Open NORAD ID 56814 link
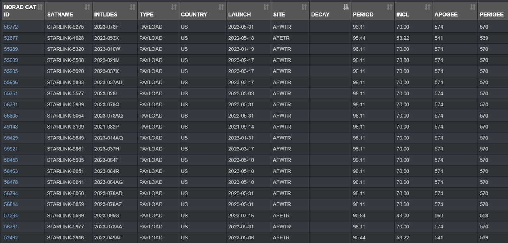Image resolution: width=508 pixels, height=243 pixels. click(11, 204)
